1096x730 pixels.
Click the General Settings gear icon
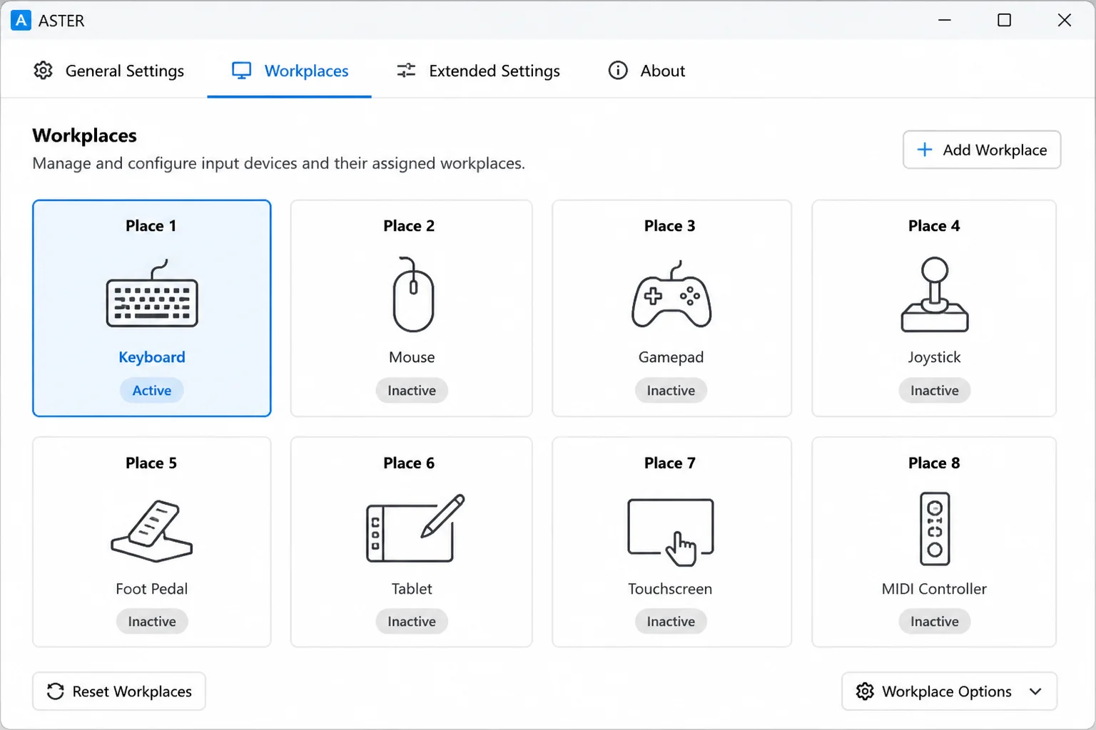click(x=44, y=71)
